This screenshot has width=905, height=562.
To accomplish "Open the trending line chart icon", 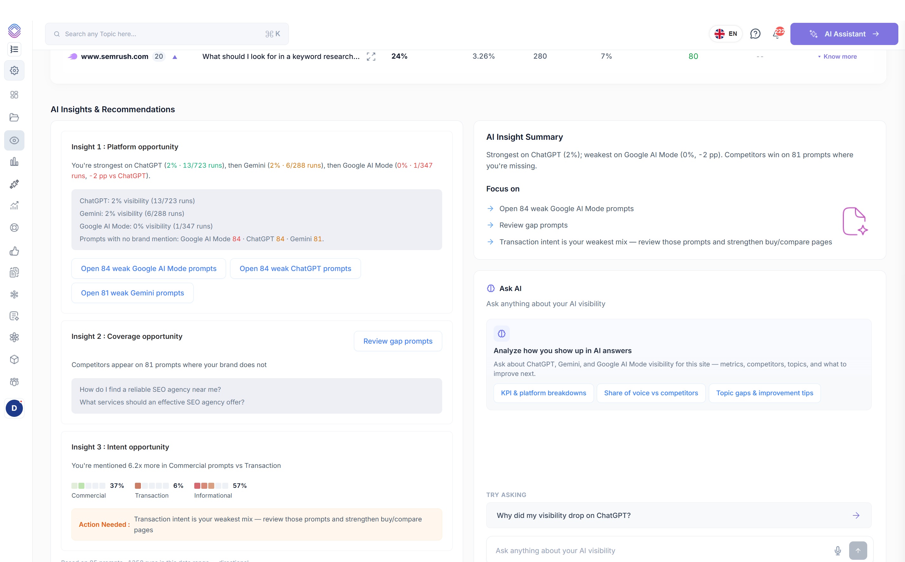I will pos(14,205).
